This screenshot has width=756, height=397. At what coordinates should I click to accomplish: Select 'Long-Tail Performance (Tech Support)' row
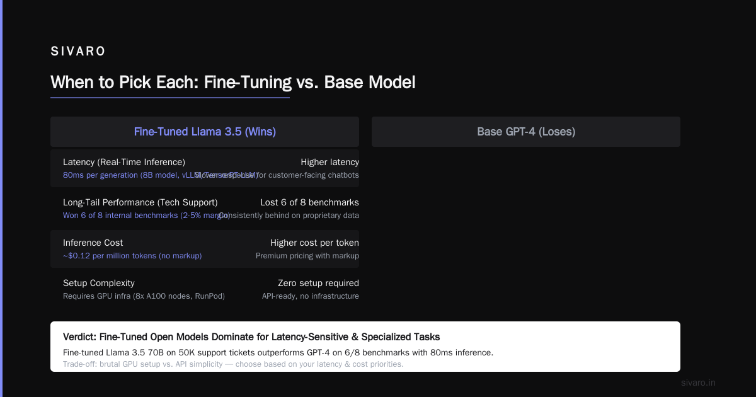coord(205,209)
